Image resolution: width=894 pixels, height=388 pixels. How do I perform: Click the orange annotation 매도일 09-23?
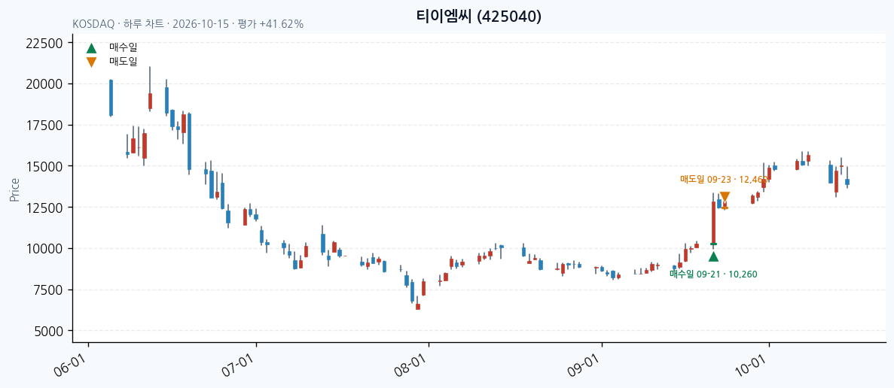[724, 179]
